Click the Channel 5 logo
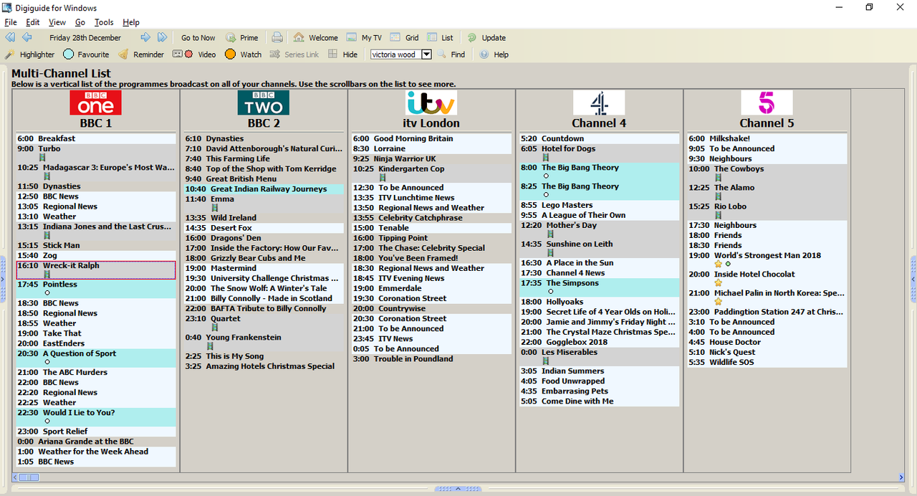 click(767, 102)
